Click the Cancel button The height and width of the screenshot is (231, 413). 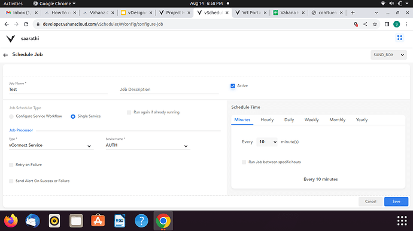371,202
